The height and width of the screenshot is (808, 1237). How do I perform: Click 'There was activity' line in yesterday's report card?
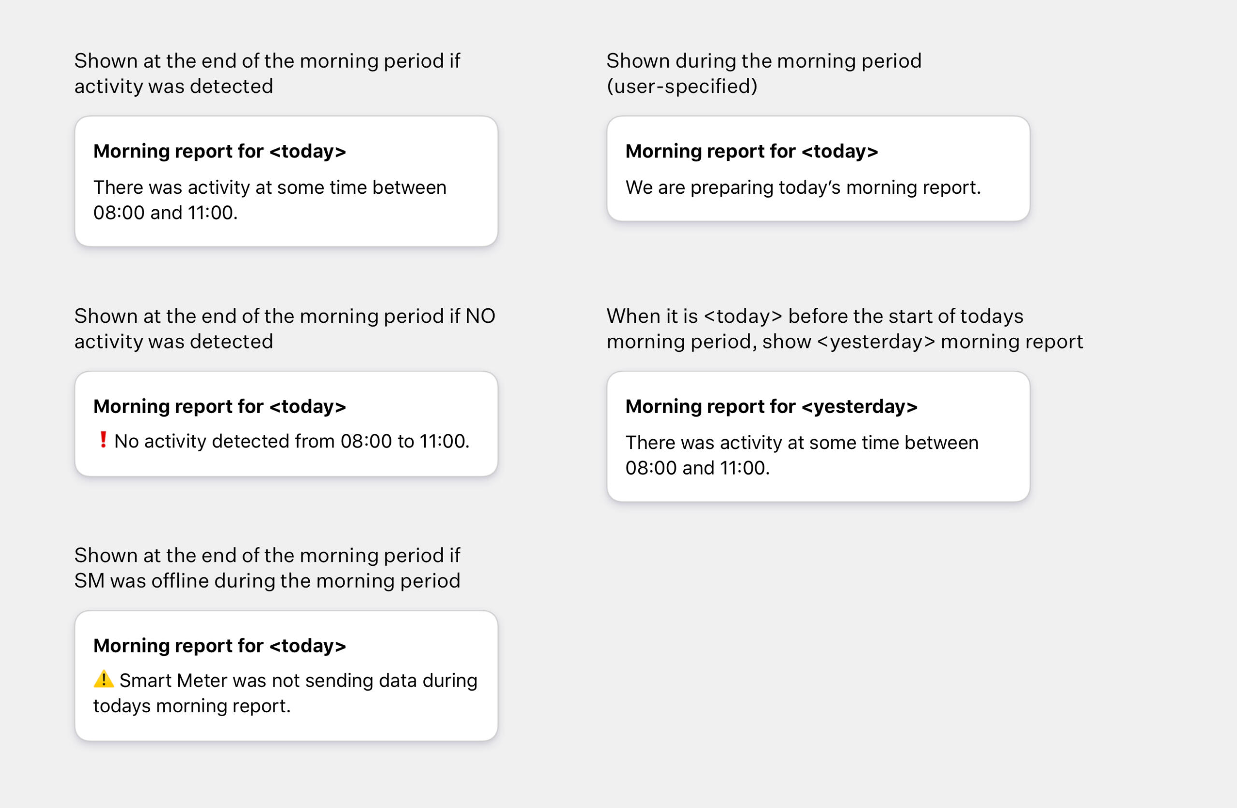coord(802,443)
